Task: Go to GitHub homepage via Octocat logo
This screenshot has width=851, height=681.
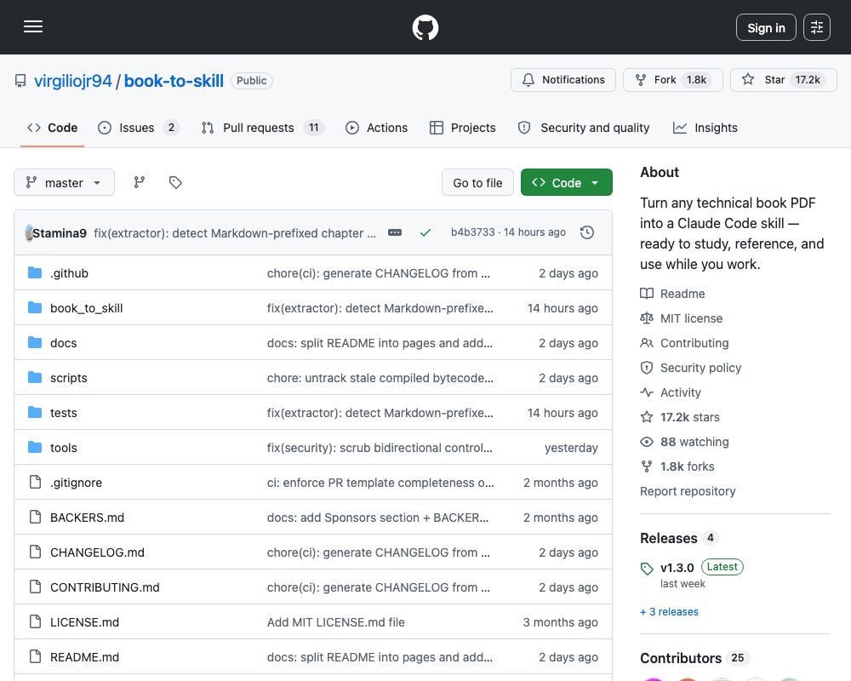Action: (x=425, y=27)
